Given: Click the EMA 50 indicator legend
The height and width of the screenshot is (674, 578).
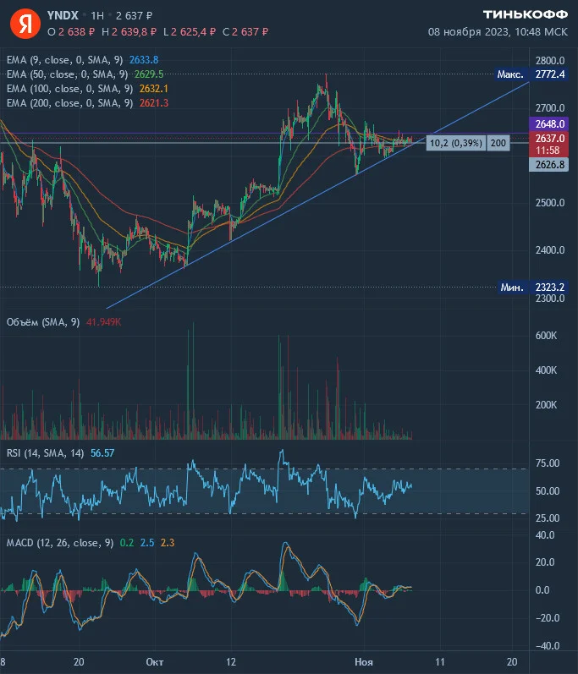Looking at the screenshot, I should coord(85,74).
